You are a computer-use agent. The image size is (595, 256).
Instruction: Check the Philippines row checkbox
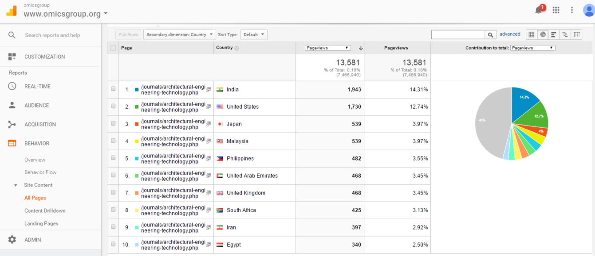[113, 158]
